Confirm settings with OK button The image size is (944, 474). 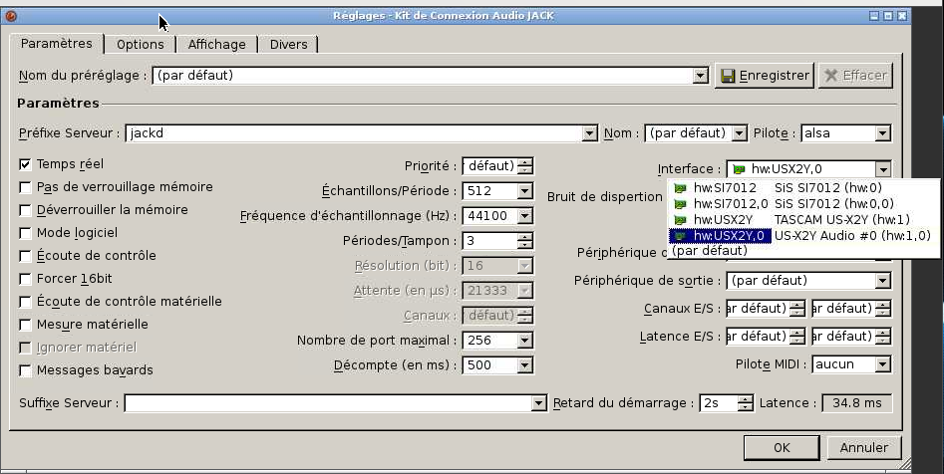tap(782, 447)
